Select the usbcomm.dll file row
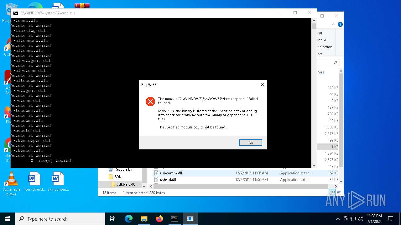Viewport: 401px width, 225px height. tap(246, 173)
